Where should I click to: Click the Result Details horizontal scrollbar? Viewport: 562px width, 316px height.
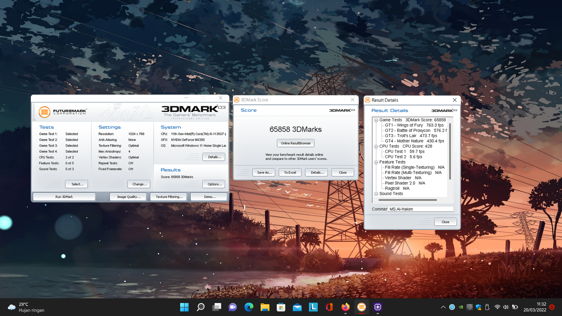point(408,200)
